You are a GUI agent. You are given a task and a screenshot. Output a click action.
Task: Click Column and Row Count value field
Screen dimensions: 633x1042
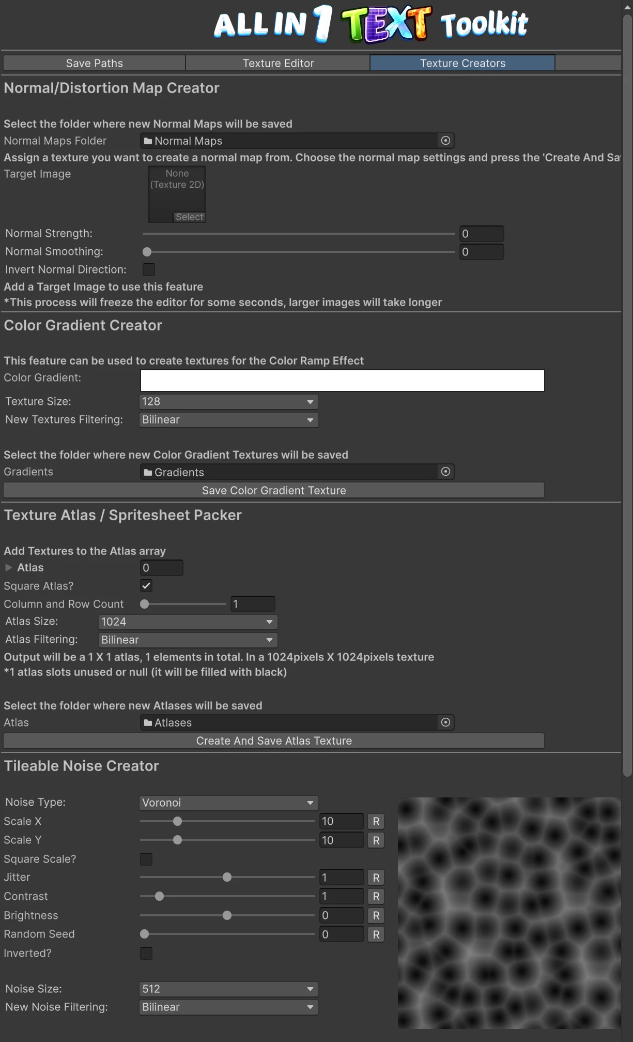click(253, 604)
